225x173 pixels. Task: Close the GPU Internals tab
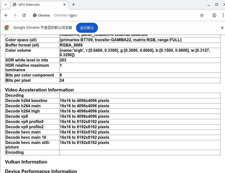pyautogui.click(x=65, y=5)
